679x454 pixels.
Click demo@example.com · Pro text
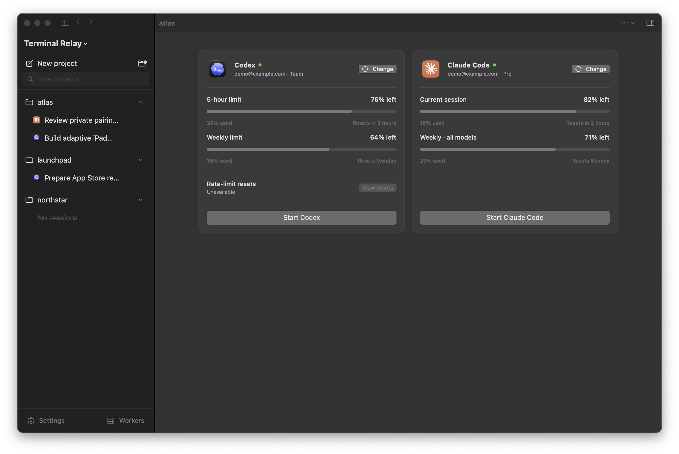pos(479,74)
